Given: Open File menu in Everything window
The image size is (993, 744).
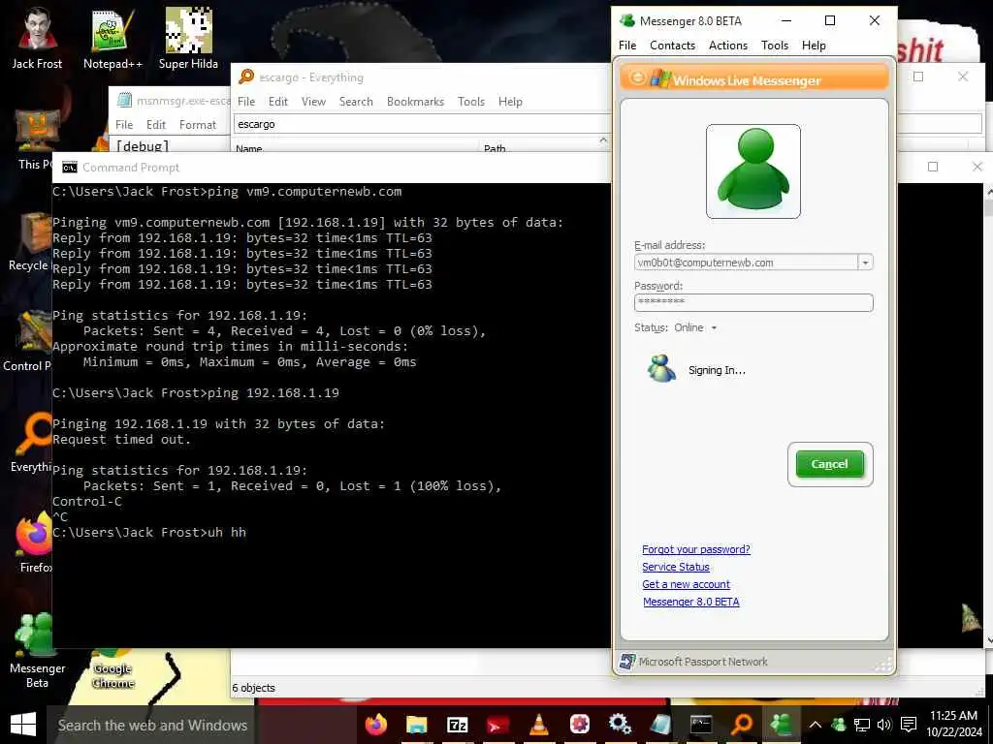Looking at the screenshot, I should coord(246,101).
